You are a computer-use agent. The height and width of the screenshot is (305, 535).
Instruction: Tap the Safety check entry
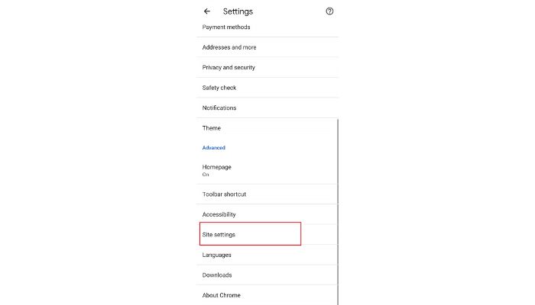267,88
